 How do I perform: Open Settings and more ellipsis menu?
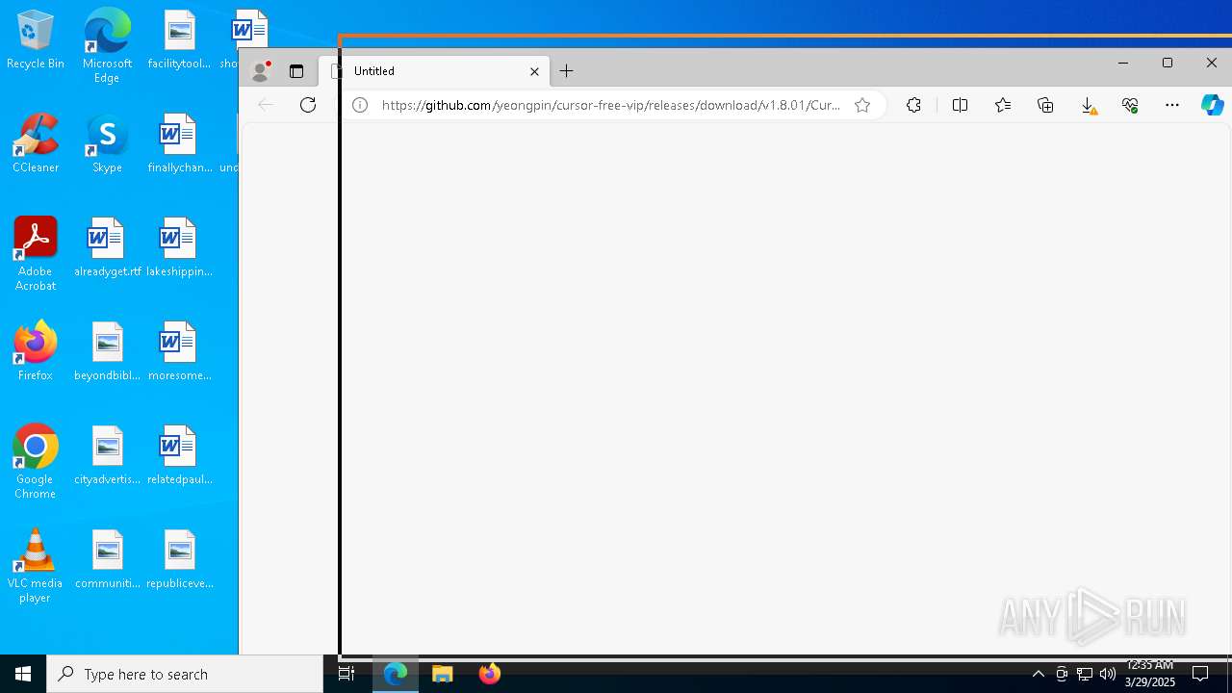coord(1171,105)
